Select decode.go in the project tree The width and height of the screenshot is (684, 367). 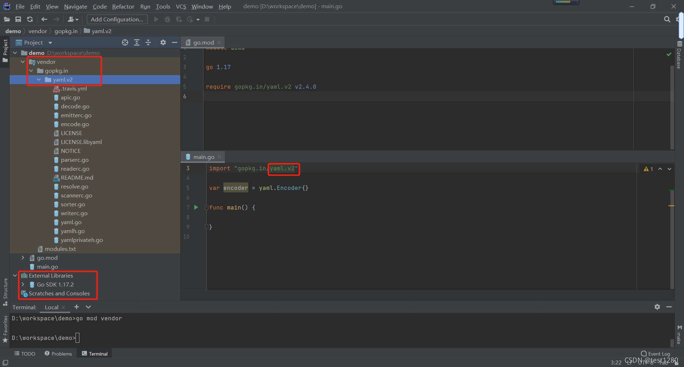[x=75, y=106]
